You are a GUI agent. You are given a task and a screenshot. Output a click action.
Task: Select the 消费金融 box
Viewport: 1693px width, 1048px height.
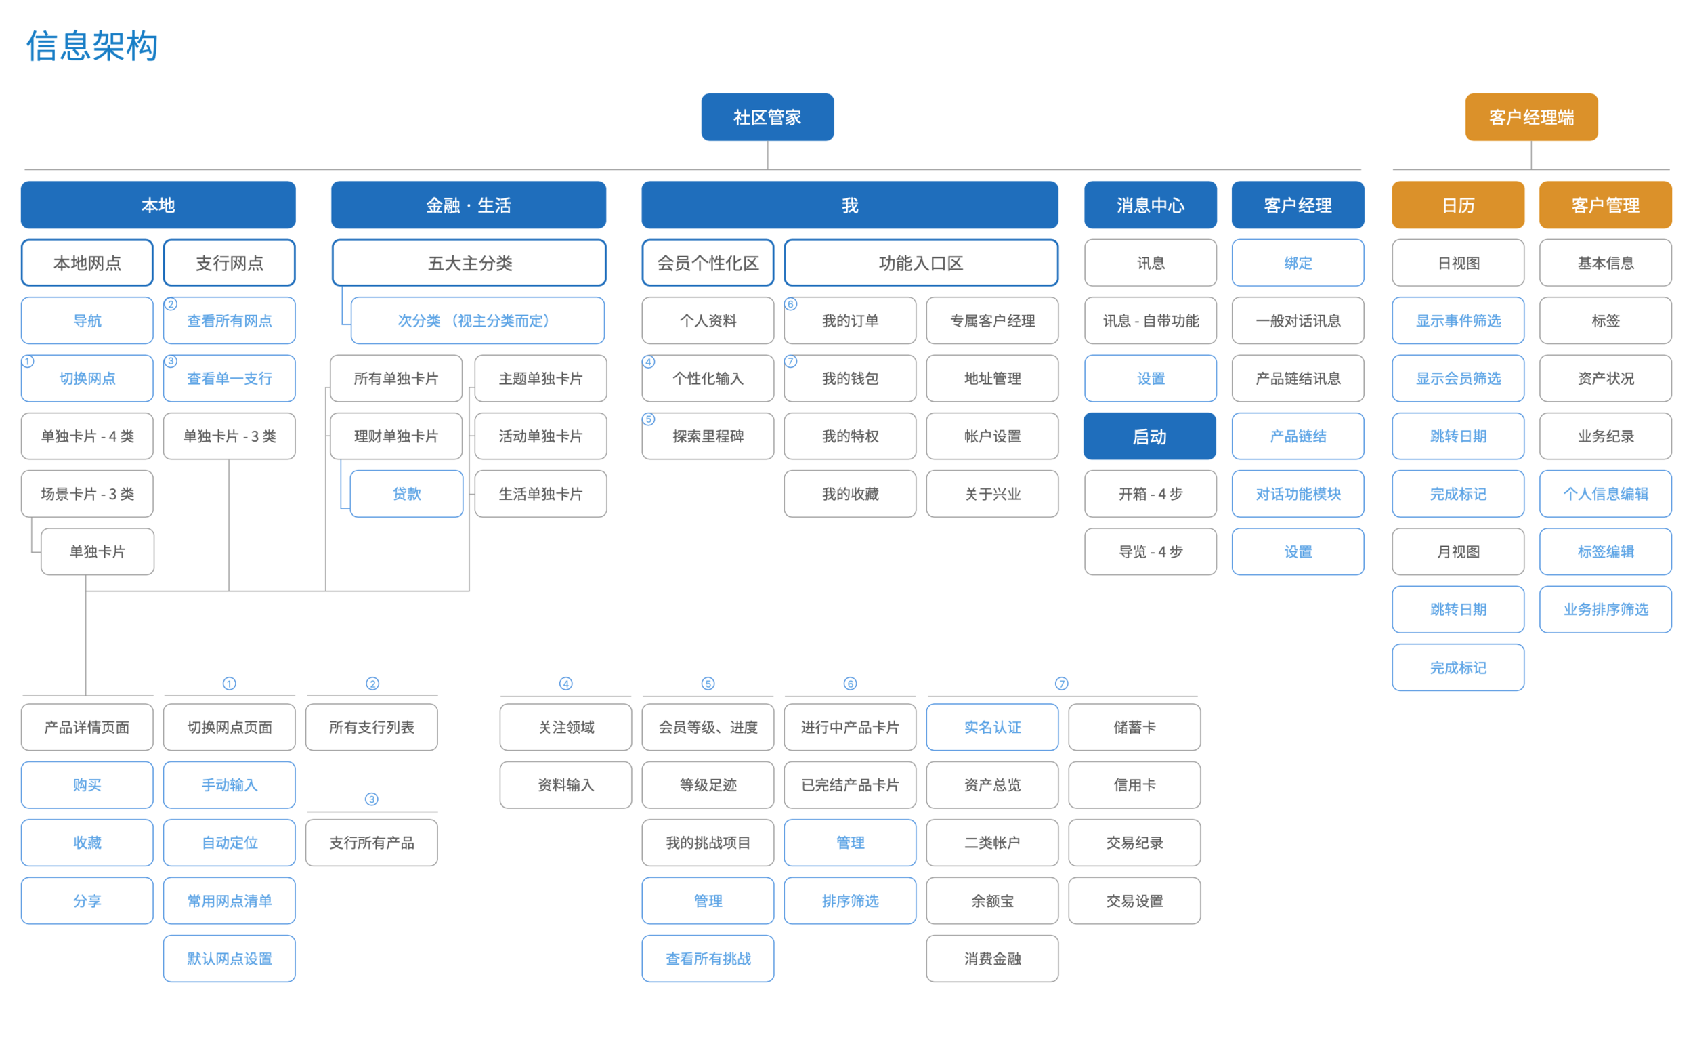point(992,959)
